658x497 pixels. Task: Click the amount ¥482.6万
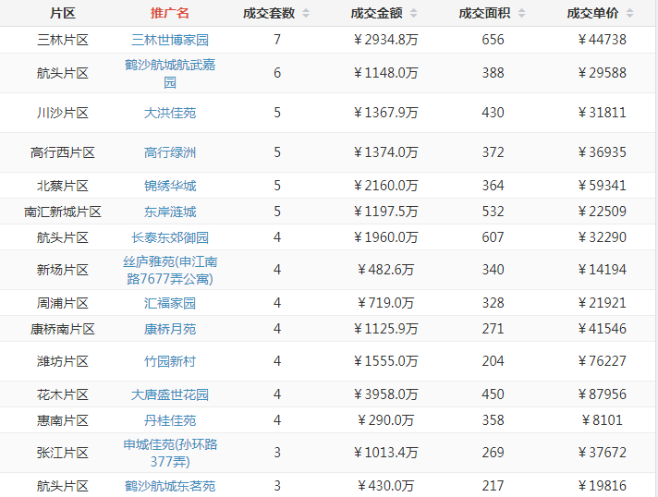coord(385,270)
